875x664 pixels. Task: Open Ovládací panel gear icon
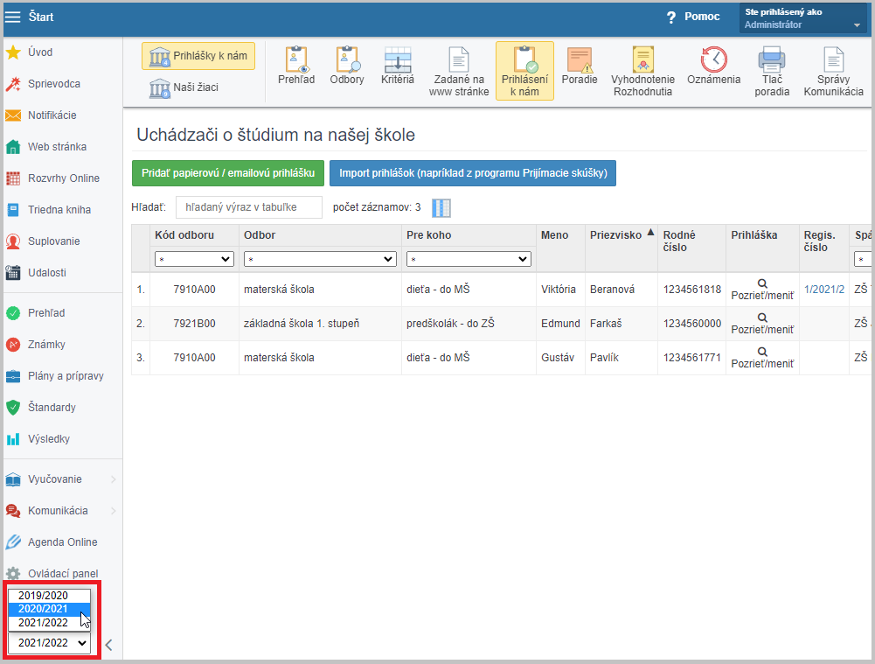tap(13, 574)
